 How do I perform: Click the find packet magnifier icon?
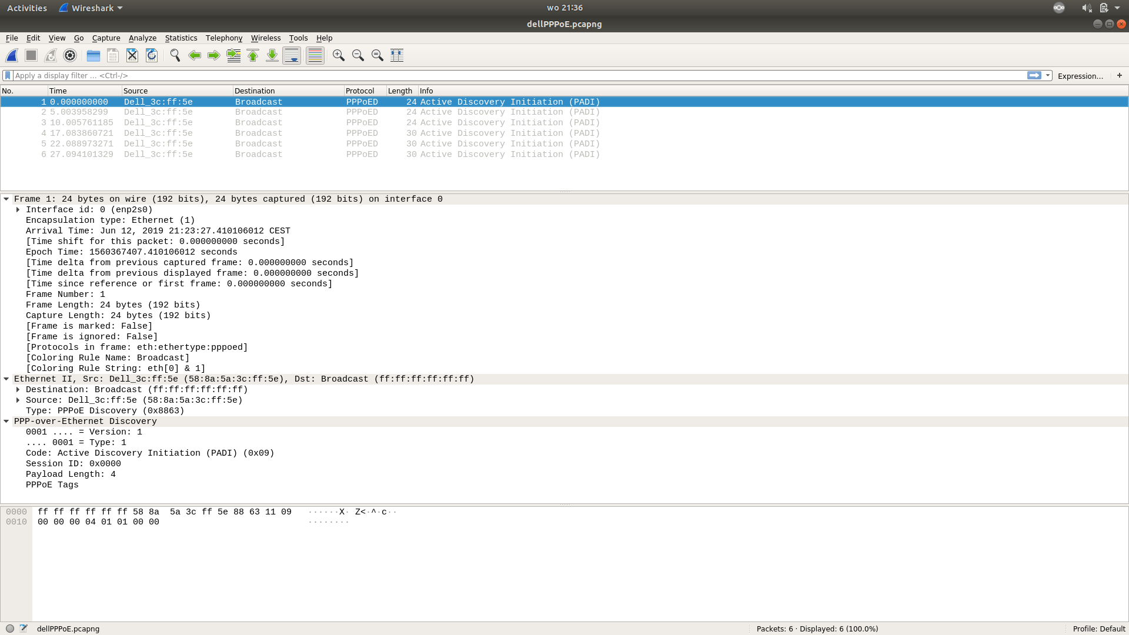[175, 55]
